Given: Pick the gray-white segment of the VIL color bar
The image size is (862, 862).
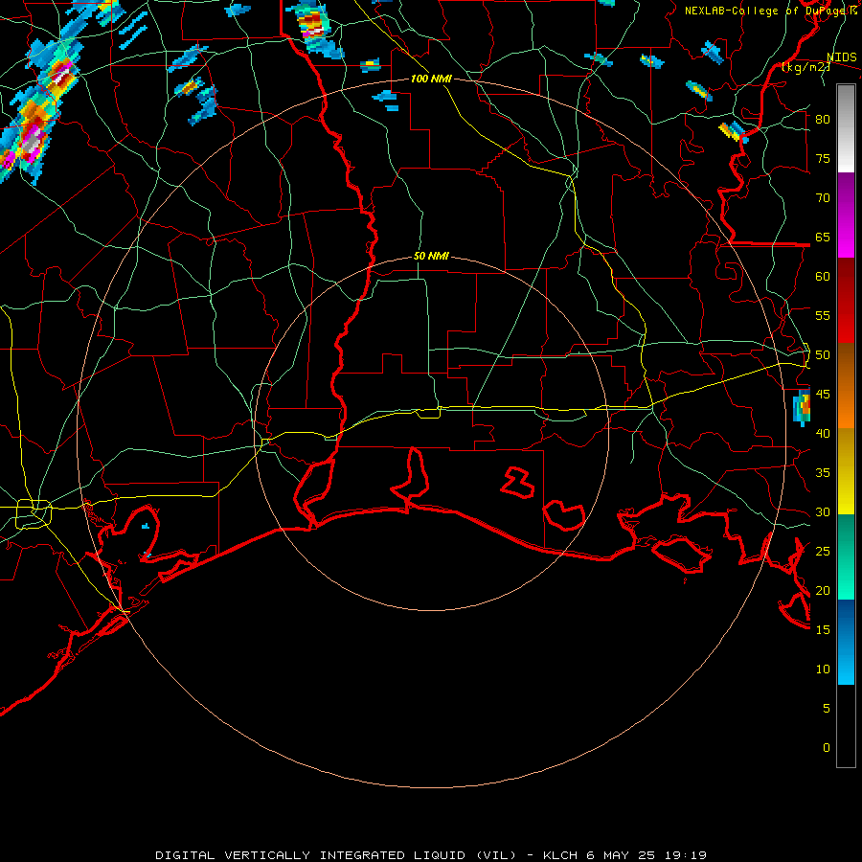Looking at the screenshot, I should pyautogui.click(x=846, y=128).
